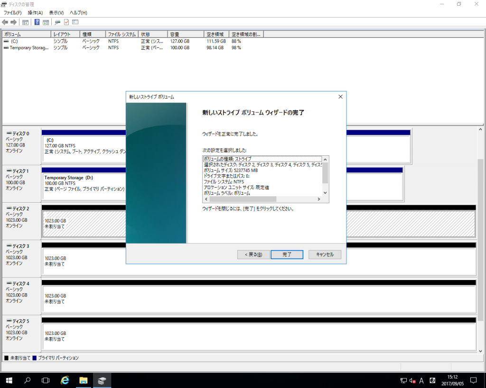The image size is (486, 388).
Task: Open the ファイル(F) menu
Action: (x=12, y=13)
